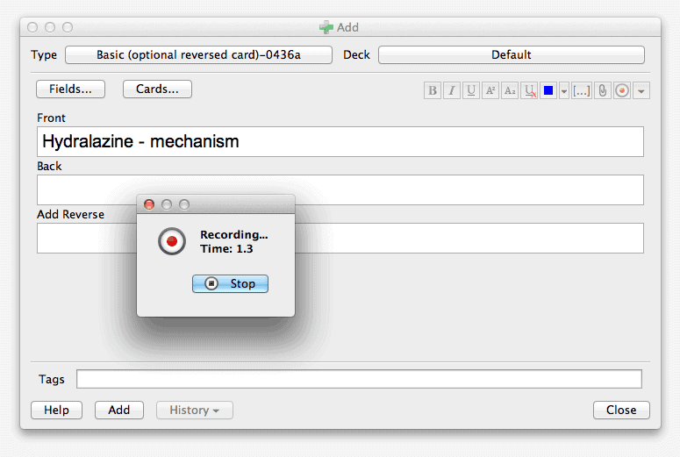This screenshot has height=457, width=680.
Task: Click in the Add Reverse field
Action: [340, 238]
